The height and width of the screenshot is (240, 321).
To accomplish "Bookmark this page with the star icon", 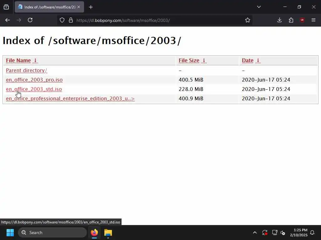I will tap(248, 20).
